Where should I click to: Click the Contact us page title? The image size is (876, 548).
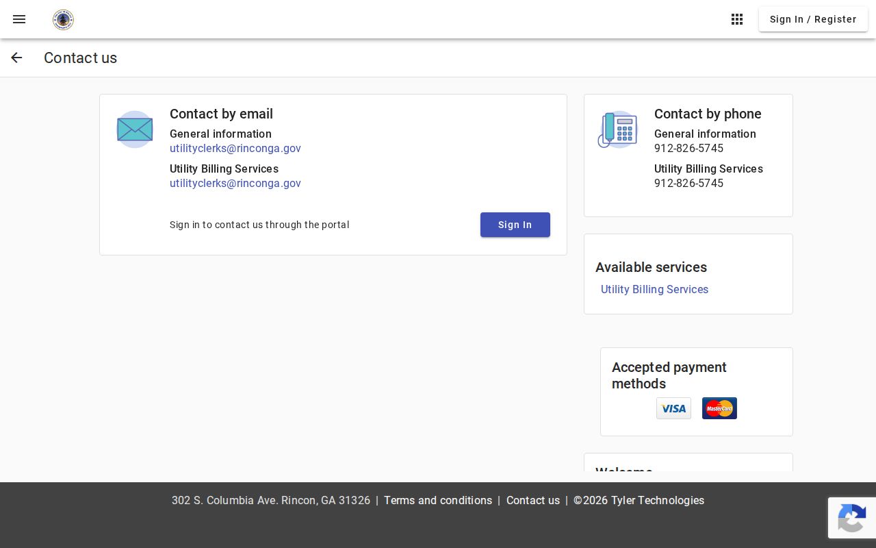[x=80, y=58]
